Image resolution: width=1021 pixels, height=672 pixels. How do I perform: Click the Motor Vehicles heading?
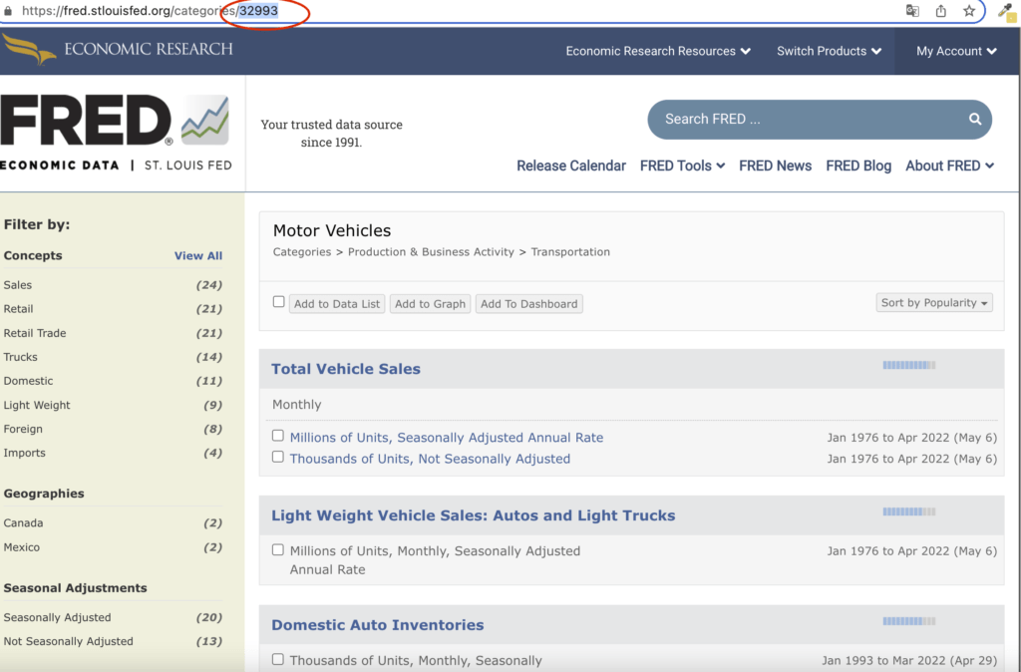click(x=332, y=230)
